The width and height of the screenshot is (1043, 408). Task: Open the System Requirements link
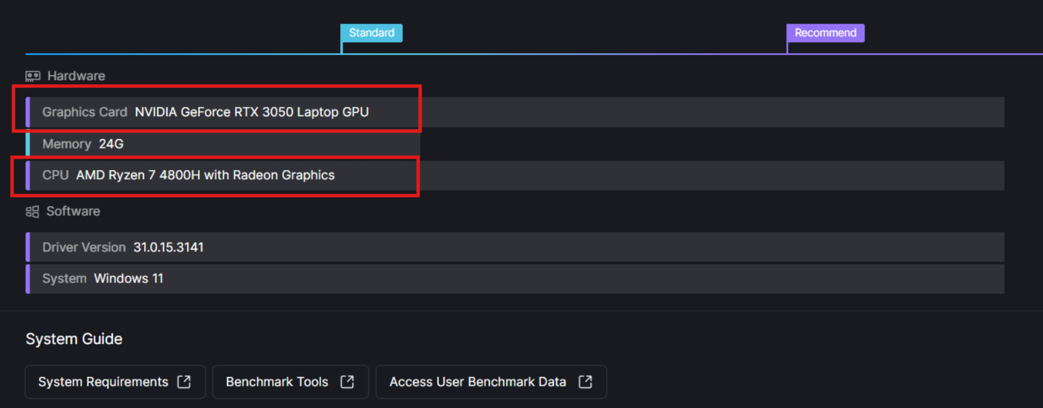coord(103,382)
